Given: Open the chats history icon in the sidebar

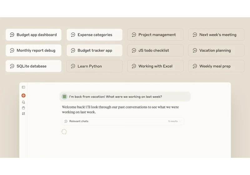Looking at the screenshot, I should coord(23,102).
